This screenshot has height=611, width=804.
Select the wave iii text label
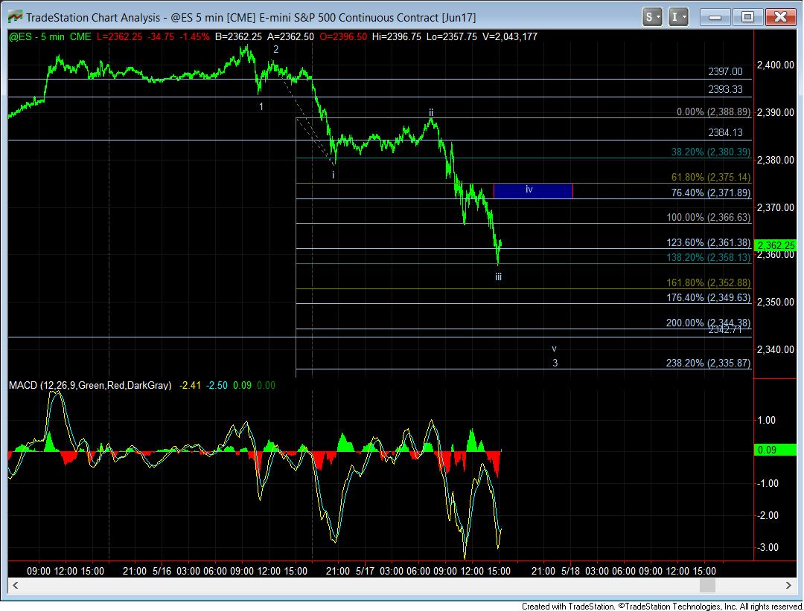(498, 277)
